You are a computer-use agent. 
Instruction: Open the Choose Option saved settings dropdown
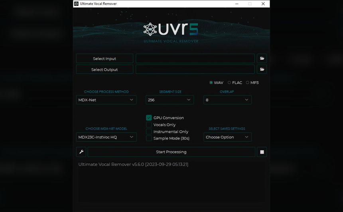(227, 137)
